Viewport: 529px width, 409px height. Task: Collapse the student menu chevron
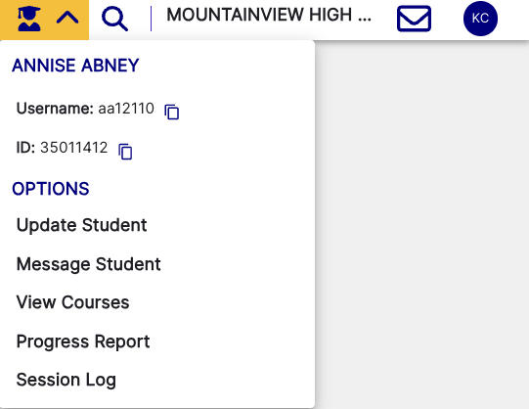click(67, 18)
